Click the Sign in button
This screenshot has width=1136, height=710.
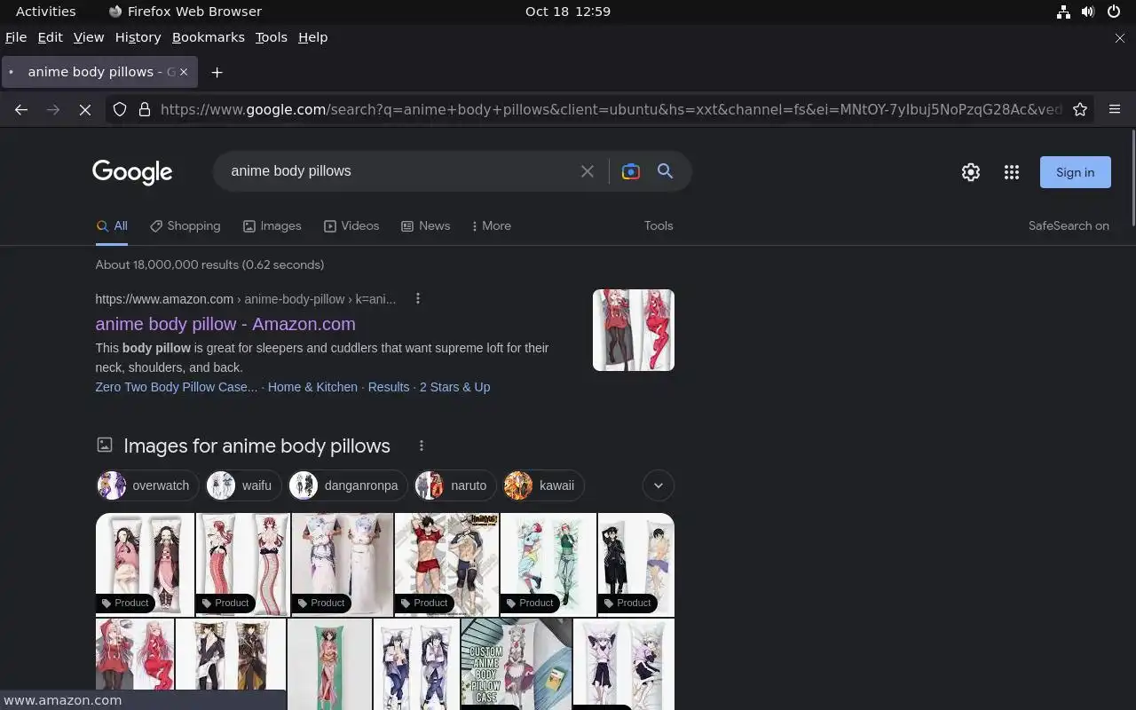(x=1076, y=172)
